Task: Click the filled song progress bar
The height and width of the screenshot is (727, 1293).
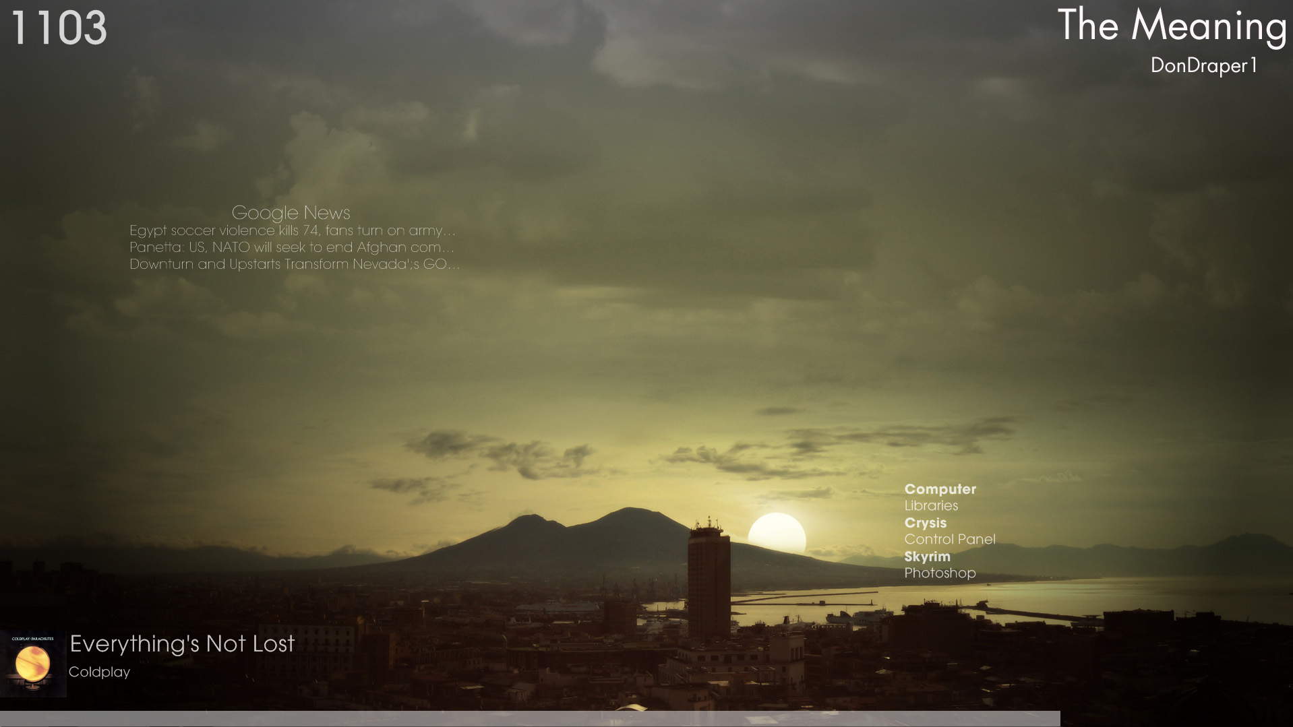Action: [x=526, y=719]
